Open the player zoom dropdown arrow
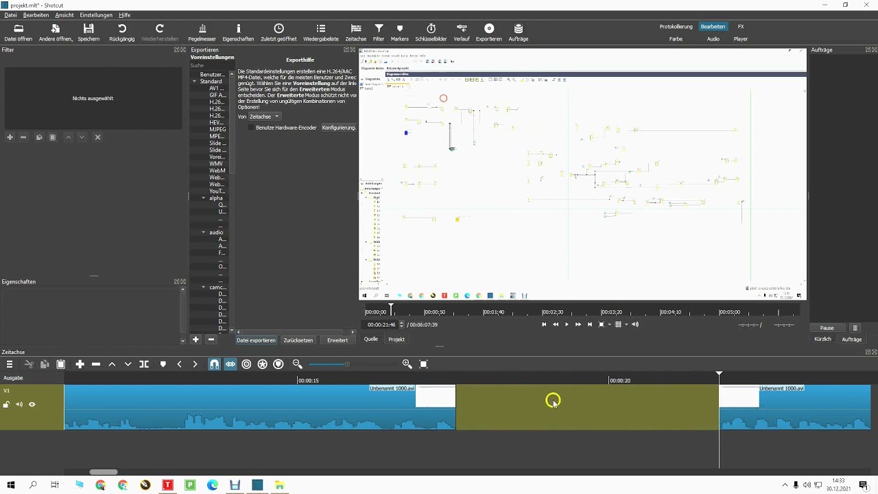This screenshot has width=878, height=494. point(609,325)
